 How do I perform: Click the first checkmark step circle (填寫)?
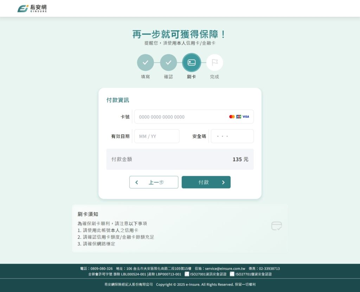tap(145, 62)
